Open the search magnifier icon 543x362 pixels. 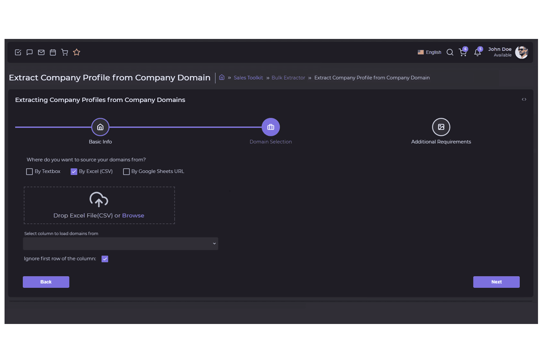[x=450, y=52]
